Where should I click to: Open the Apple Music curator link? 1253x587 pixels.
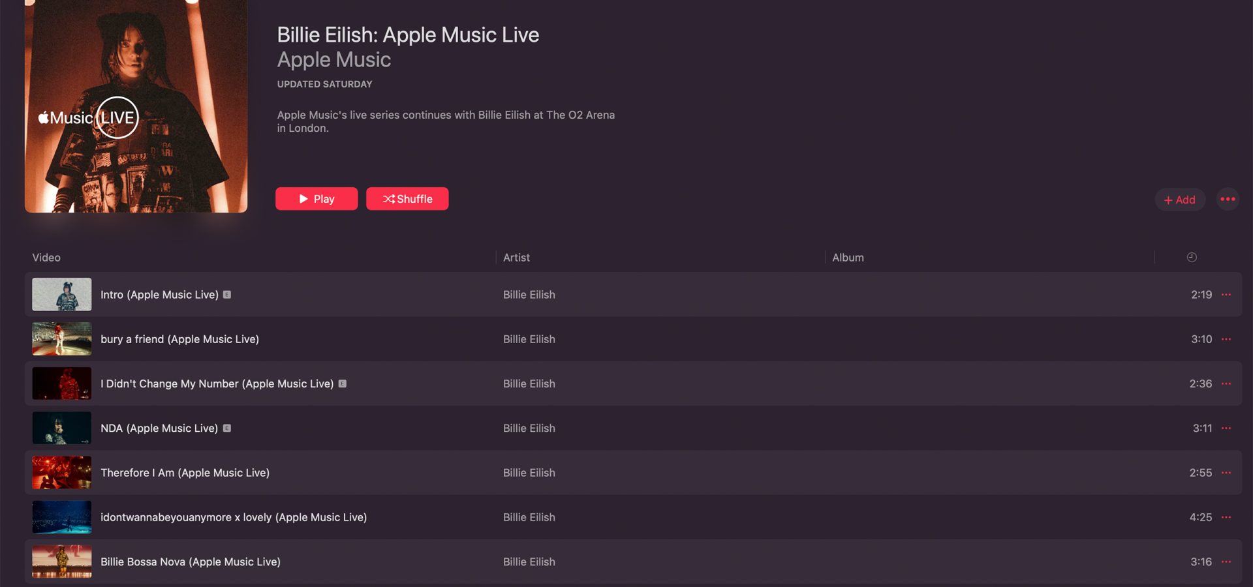tap(334, 59)
